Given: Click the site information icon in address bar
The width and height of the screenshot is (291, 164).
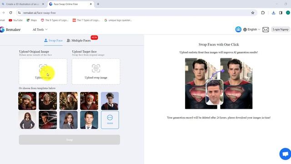Looking at the screenshot, I should tap(19, 13).
